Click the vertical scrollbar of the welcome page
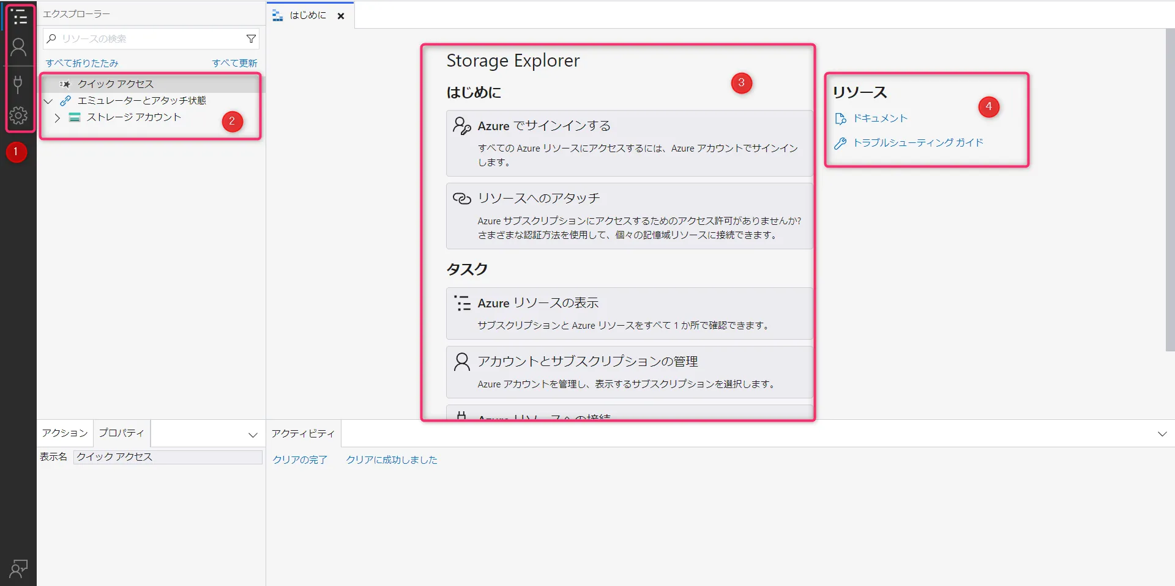 click(x=1170, y=190)
